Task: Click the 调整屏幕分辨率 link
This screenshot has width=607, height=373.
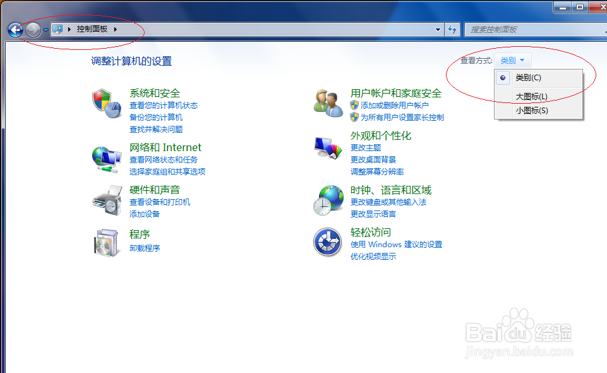Action: (x=377, y=171)
